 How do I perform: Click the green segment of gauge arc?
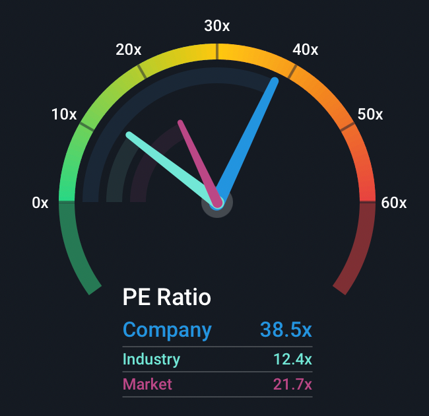click(73, 158)
